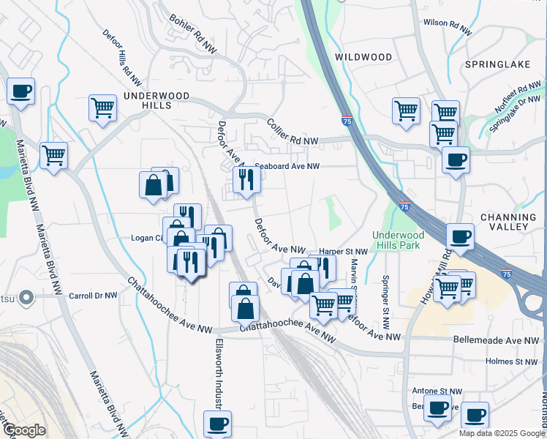Click the coffee cup marker at top-left
Image resolution: width=547 pixels, height=439 pixels.
pos(21,92)
